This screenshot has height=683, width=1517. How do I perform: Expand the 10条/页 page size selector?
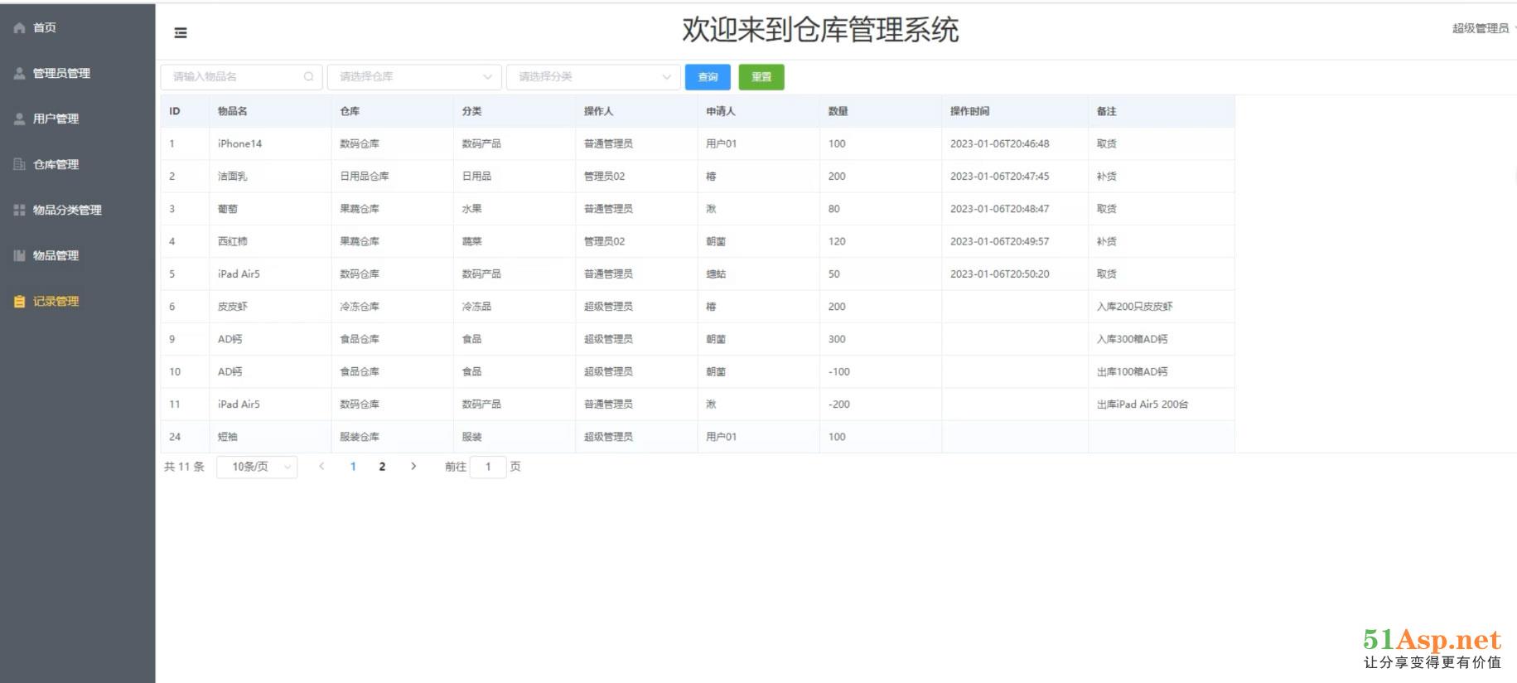coord(257,467)
